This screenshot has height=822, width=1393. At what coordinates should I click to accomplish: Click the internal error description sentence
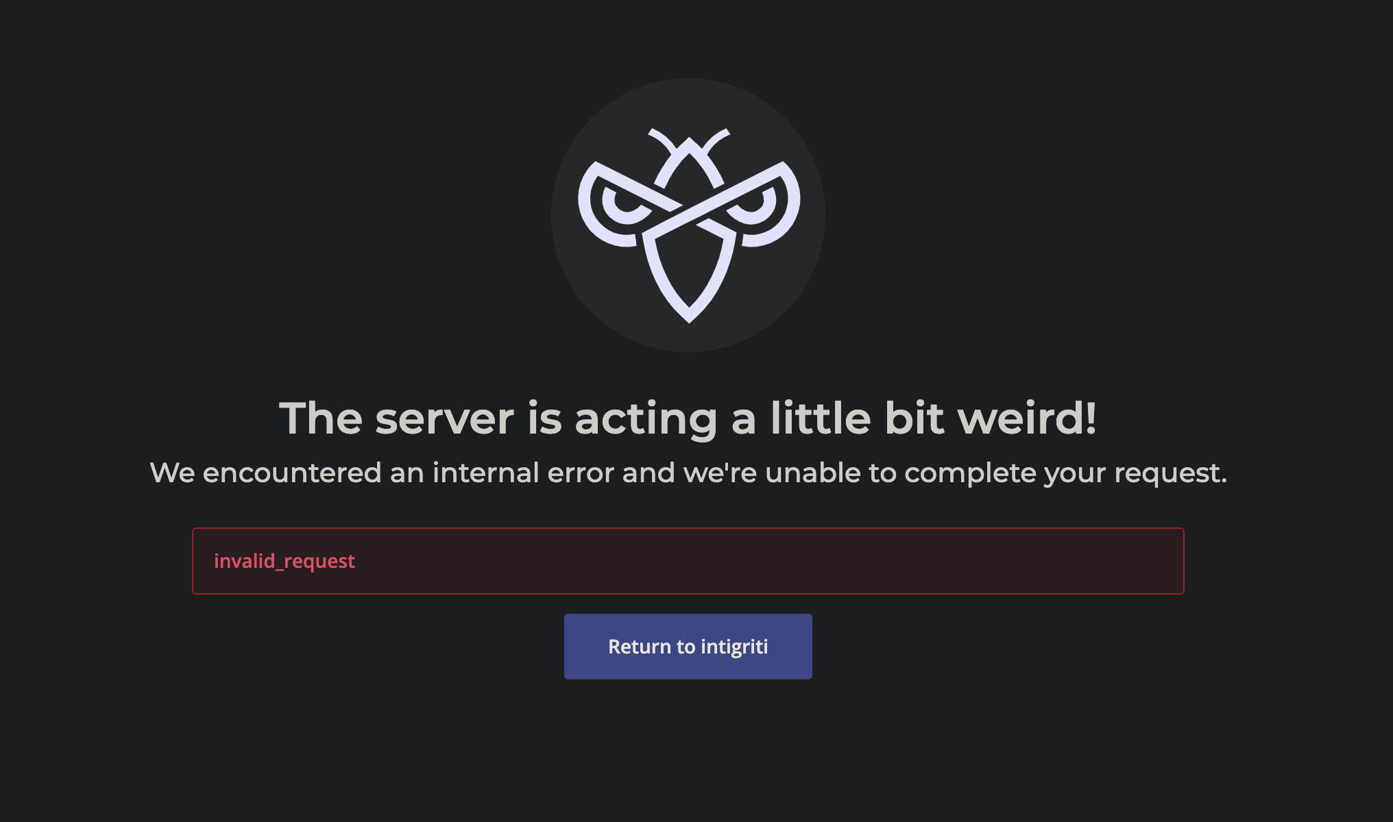coord(688,473)
